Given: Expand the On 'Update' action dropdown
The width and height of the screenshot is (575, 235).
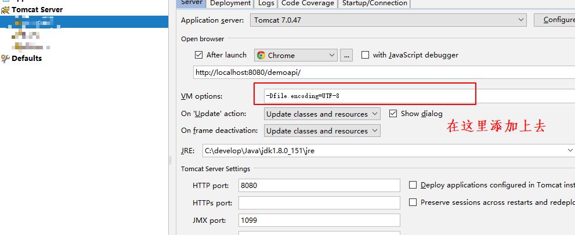Looking at the screenshot, I should [322, 114].
